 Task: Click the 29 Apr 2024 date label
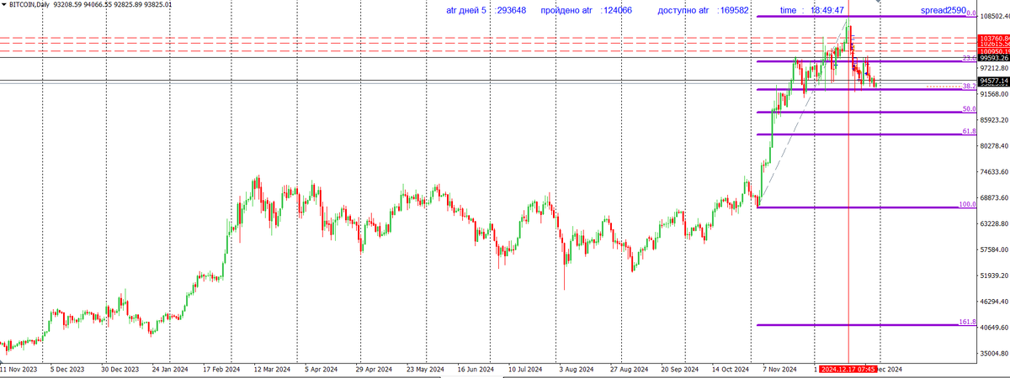[x=374, y=369]
